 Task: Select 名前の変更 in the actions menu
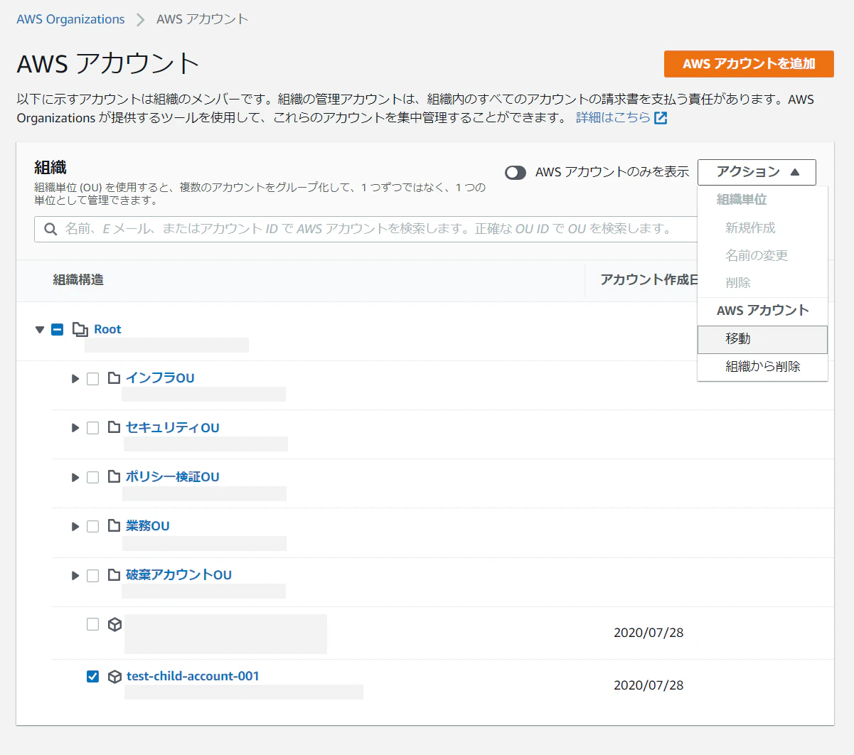click(757, 255)
